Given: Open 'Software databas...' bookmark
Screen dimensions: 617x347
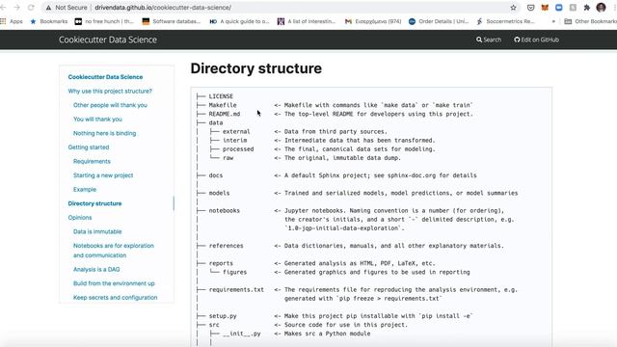Looking at the screenshot, I should point(172,21).
